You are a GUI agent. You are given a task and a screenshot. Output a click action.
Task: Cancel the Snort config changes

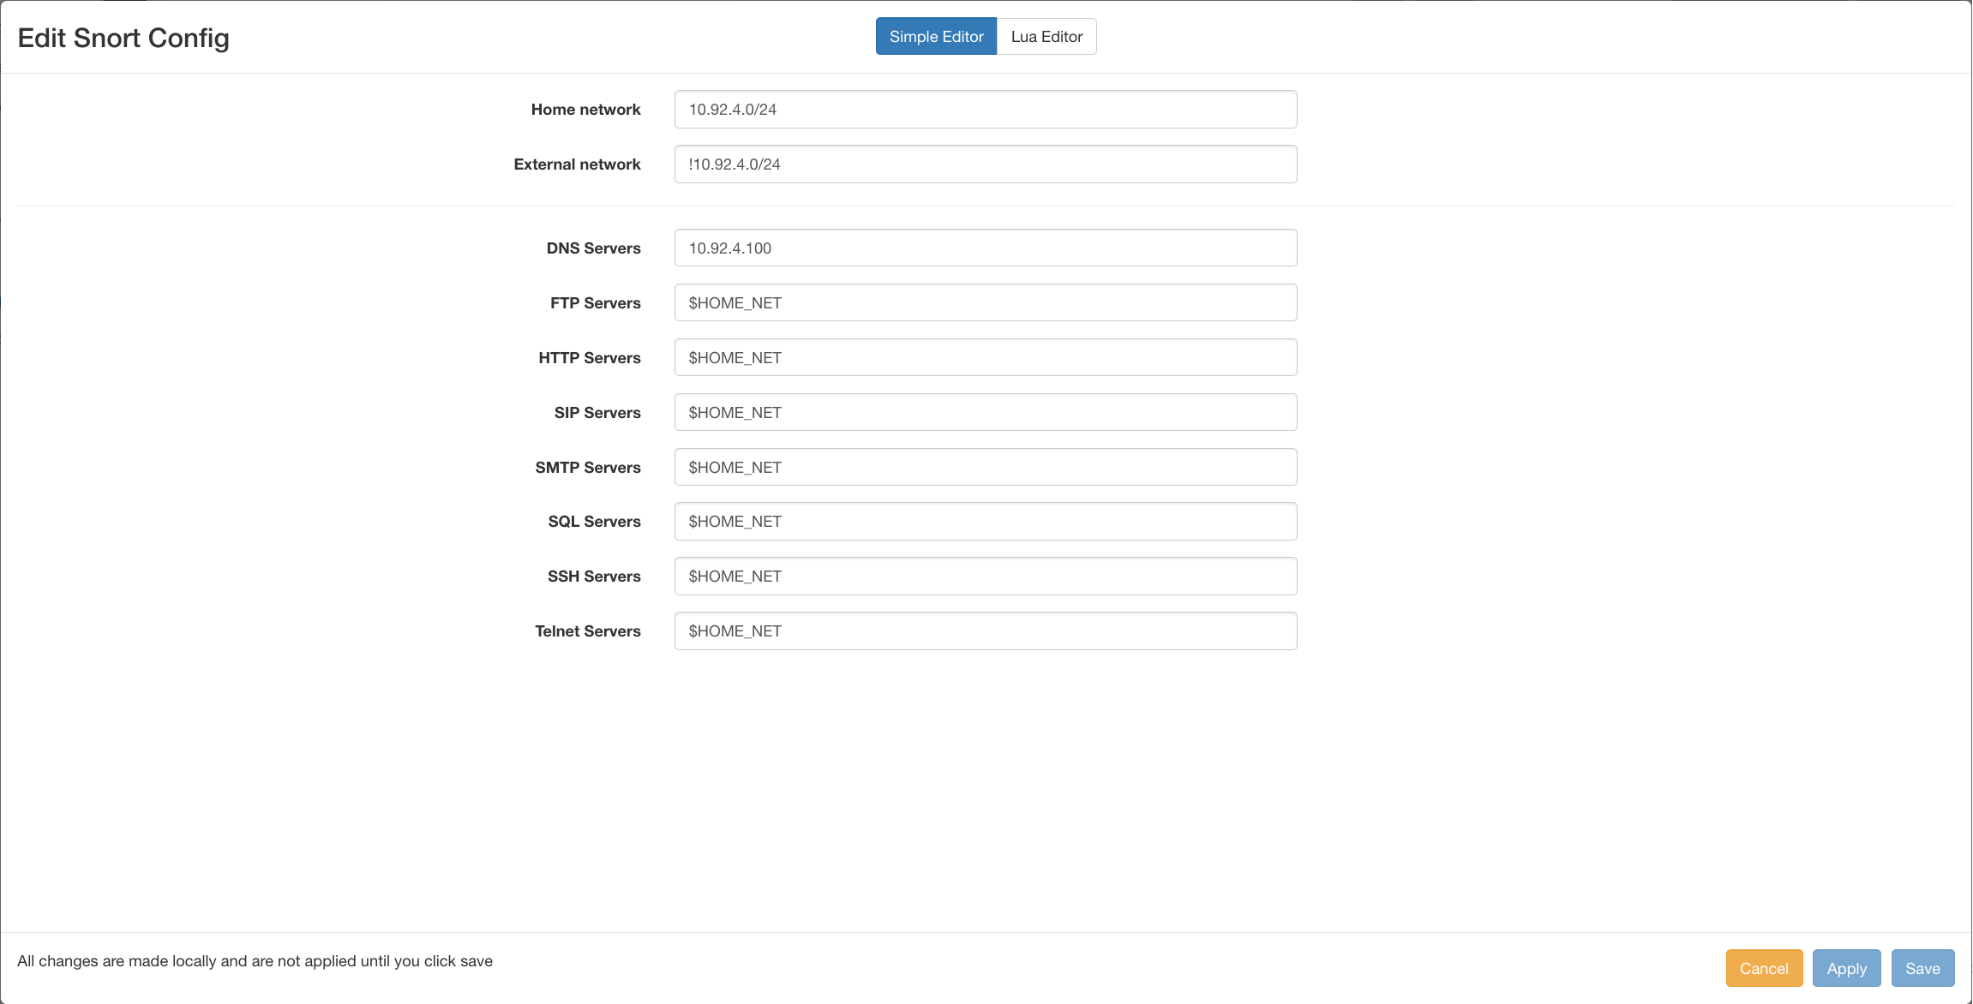[x=1764, y=969]
